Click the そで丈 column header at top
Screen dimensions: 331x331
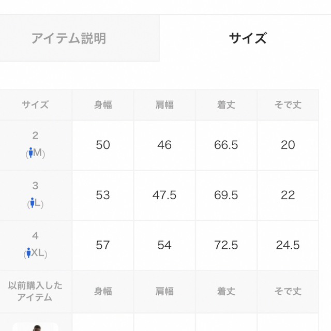288,105
